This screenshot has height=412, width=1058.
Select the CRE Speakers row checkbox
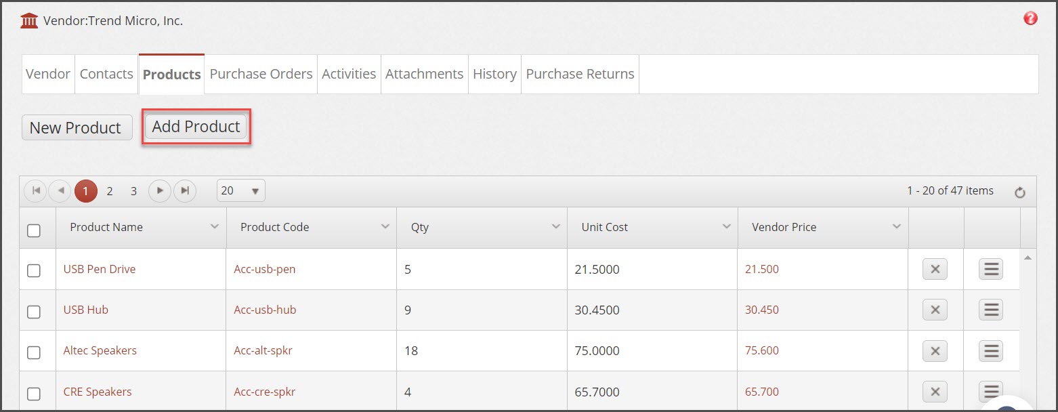pos(34,394)
